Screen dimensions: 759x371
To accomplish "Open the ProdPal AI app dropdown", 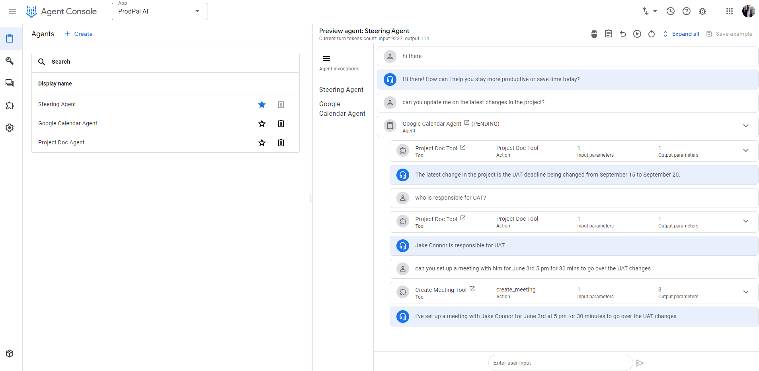I will tap(160, 12).
